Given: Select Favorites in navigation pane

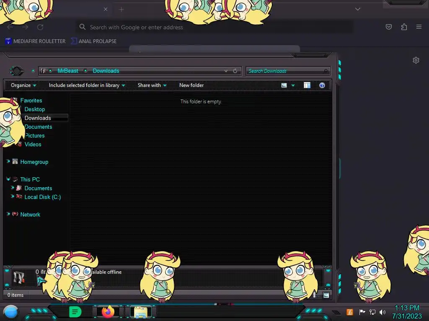Looking at the screenshot, I should (31, 100).
